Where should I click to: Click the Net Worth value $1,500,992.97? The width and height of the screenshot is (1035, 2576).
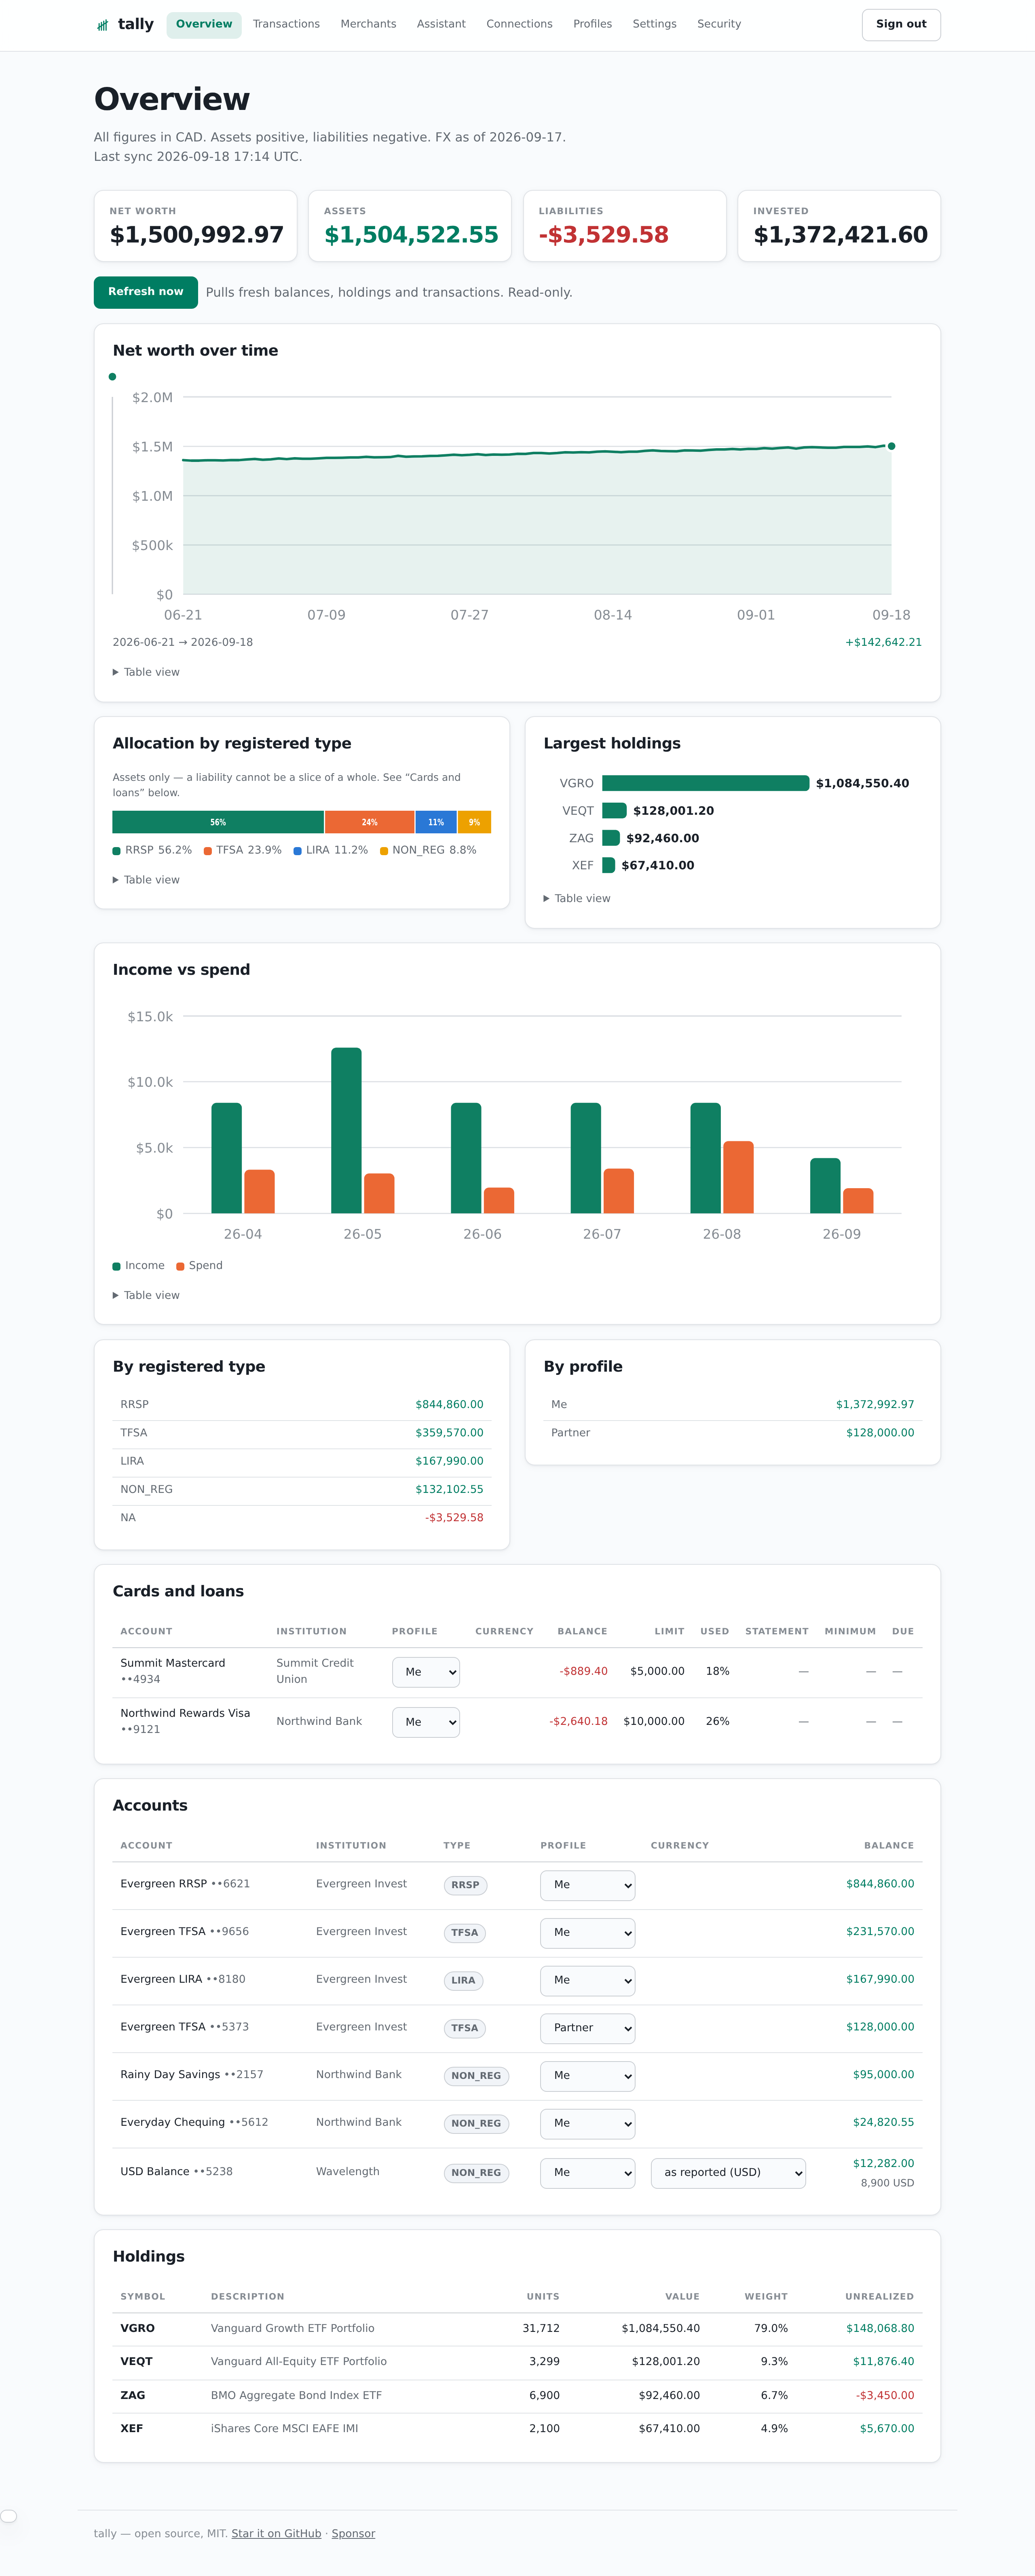point(197,235)
